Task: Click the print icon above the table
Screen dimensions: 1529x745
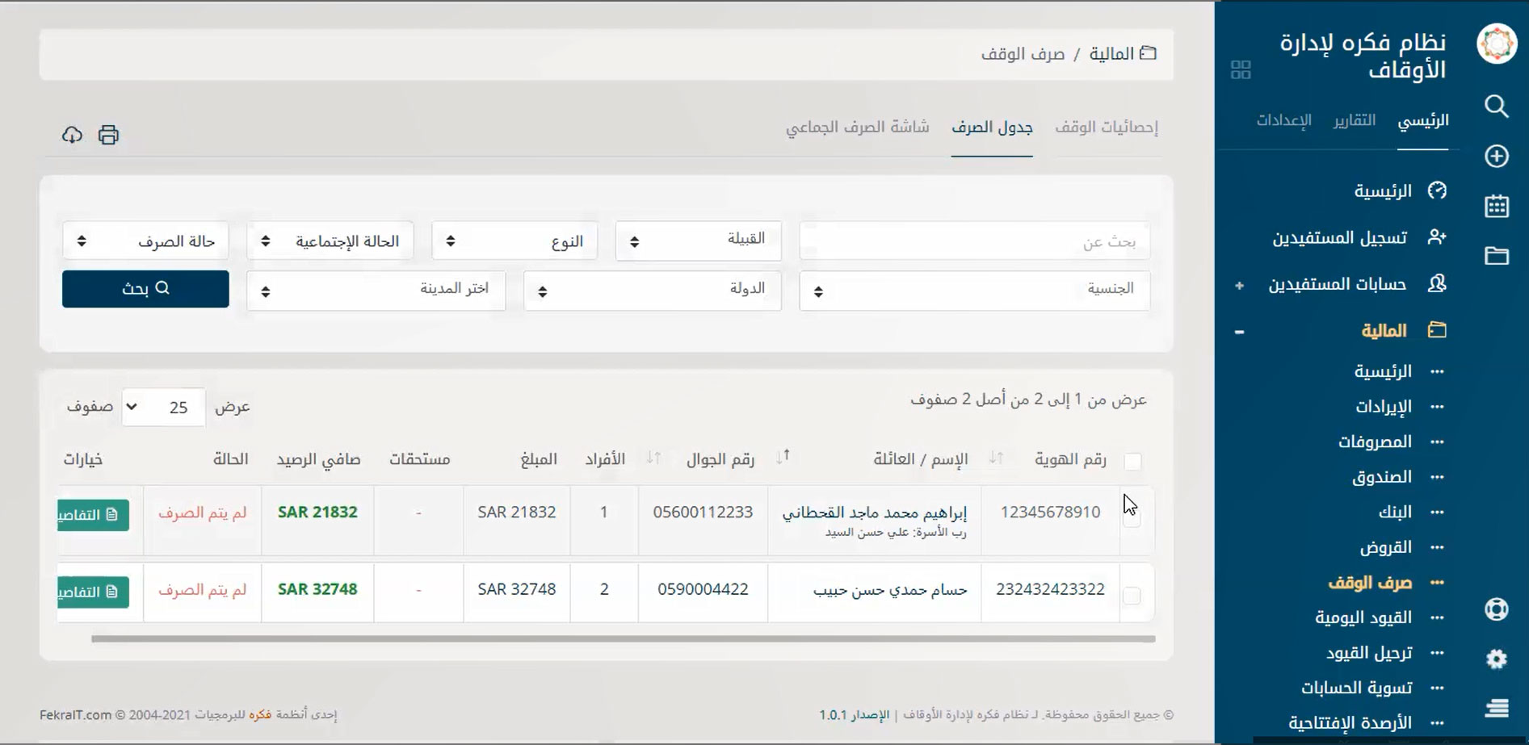Action: click(108, 135)
